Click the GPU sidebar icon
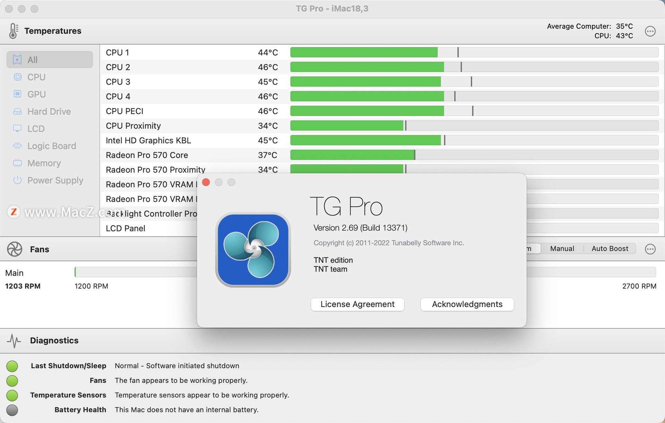This screenshot has width=665, height=423. pyautogui.click(x=17, y=94)
